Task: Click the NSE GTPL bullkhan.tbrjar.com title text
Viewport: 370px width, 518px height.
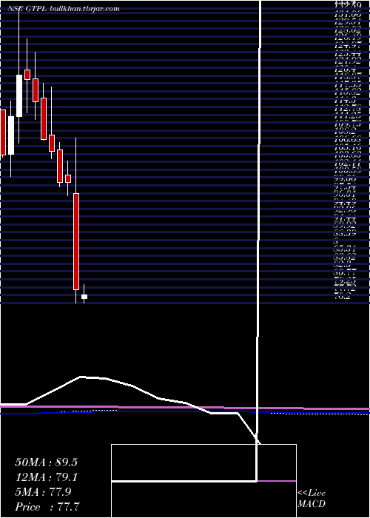Action: pos(63,9)
